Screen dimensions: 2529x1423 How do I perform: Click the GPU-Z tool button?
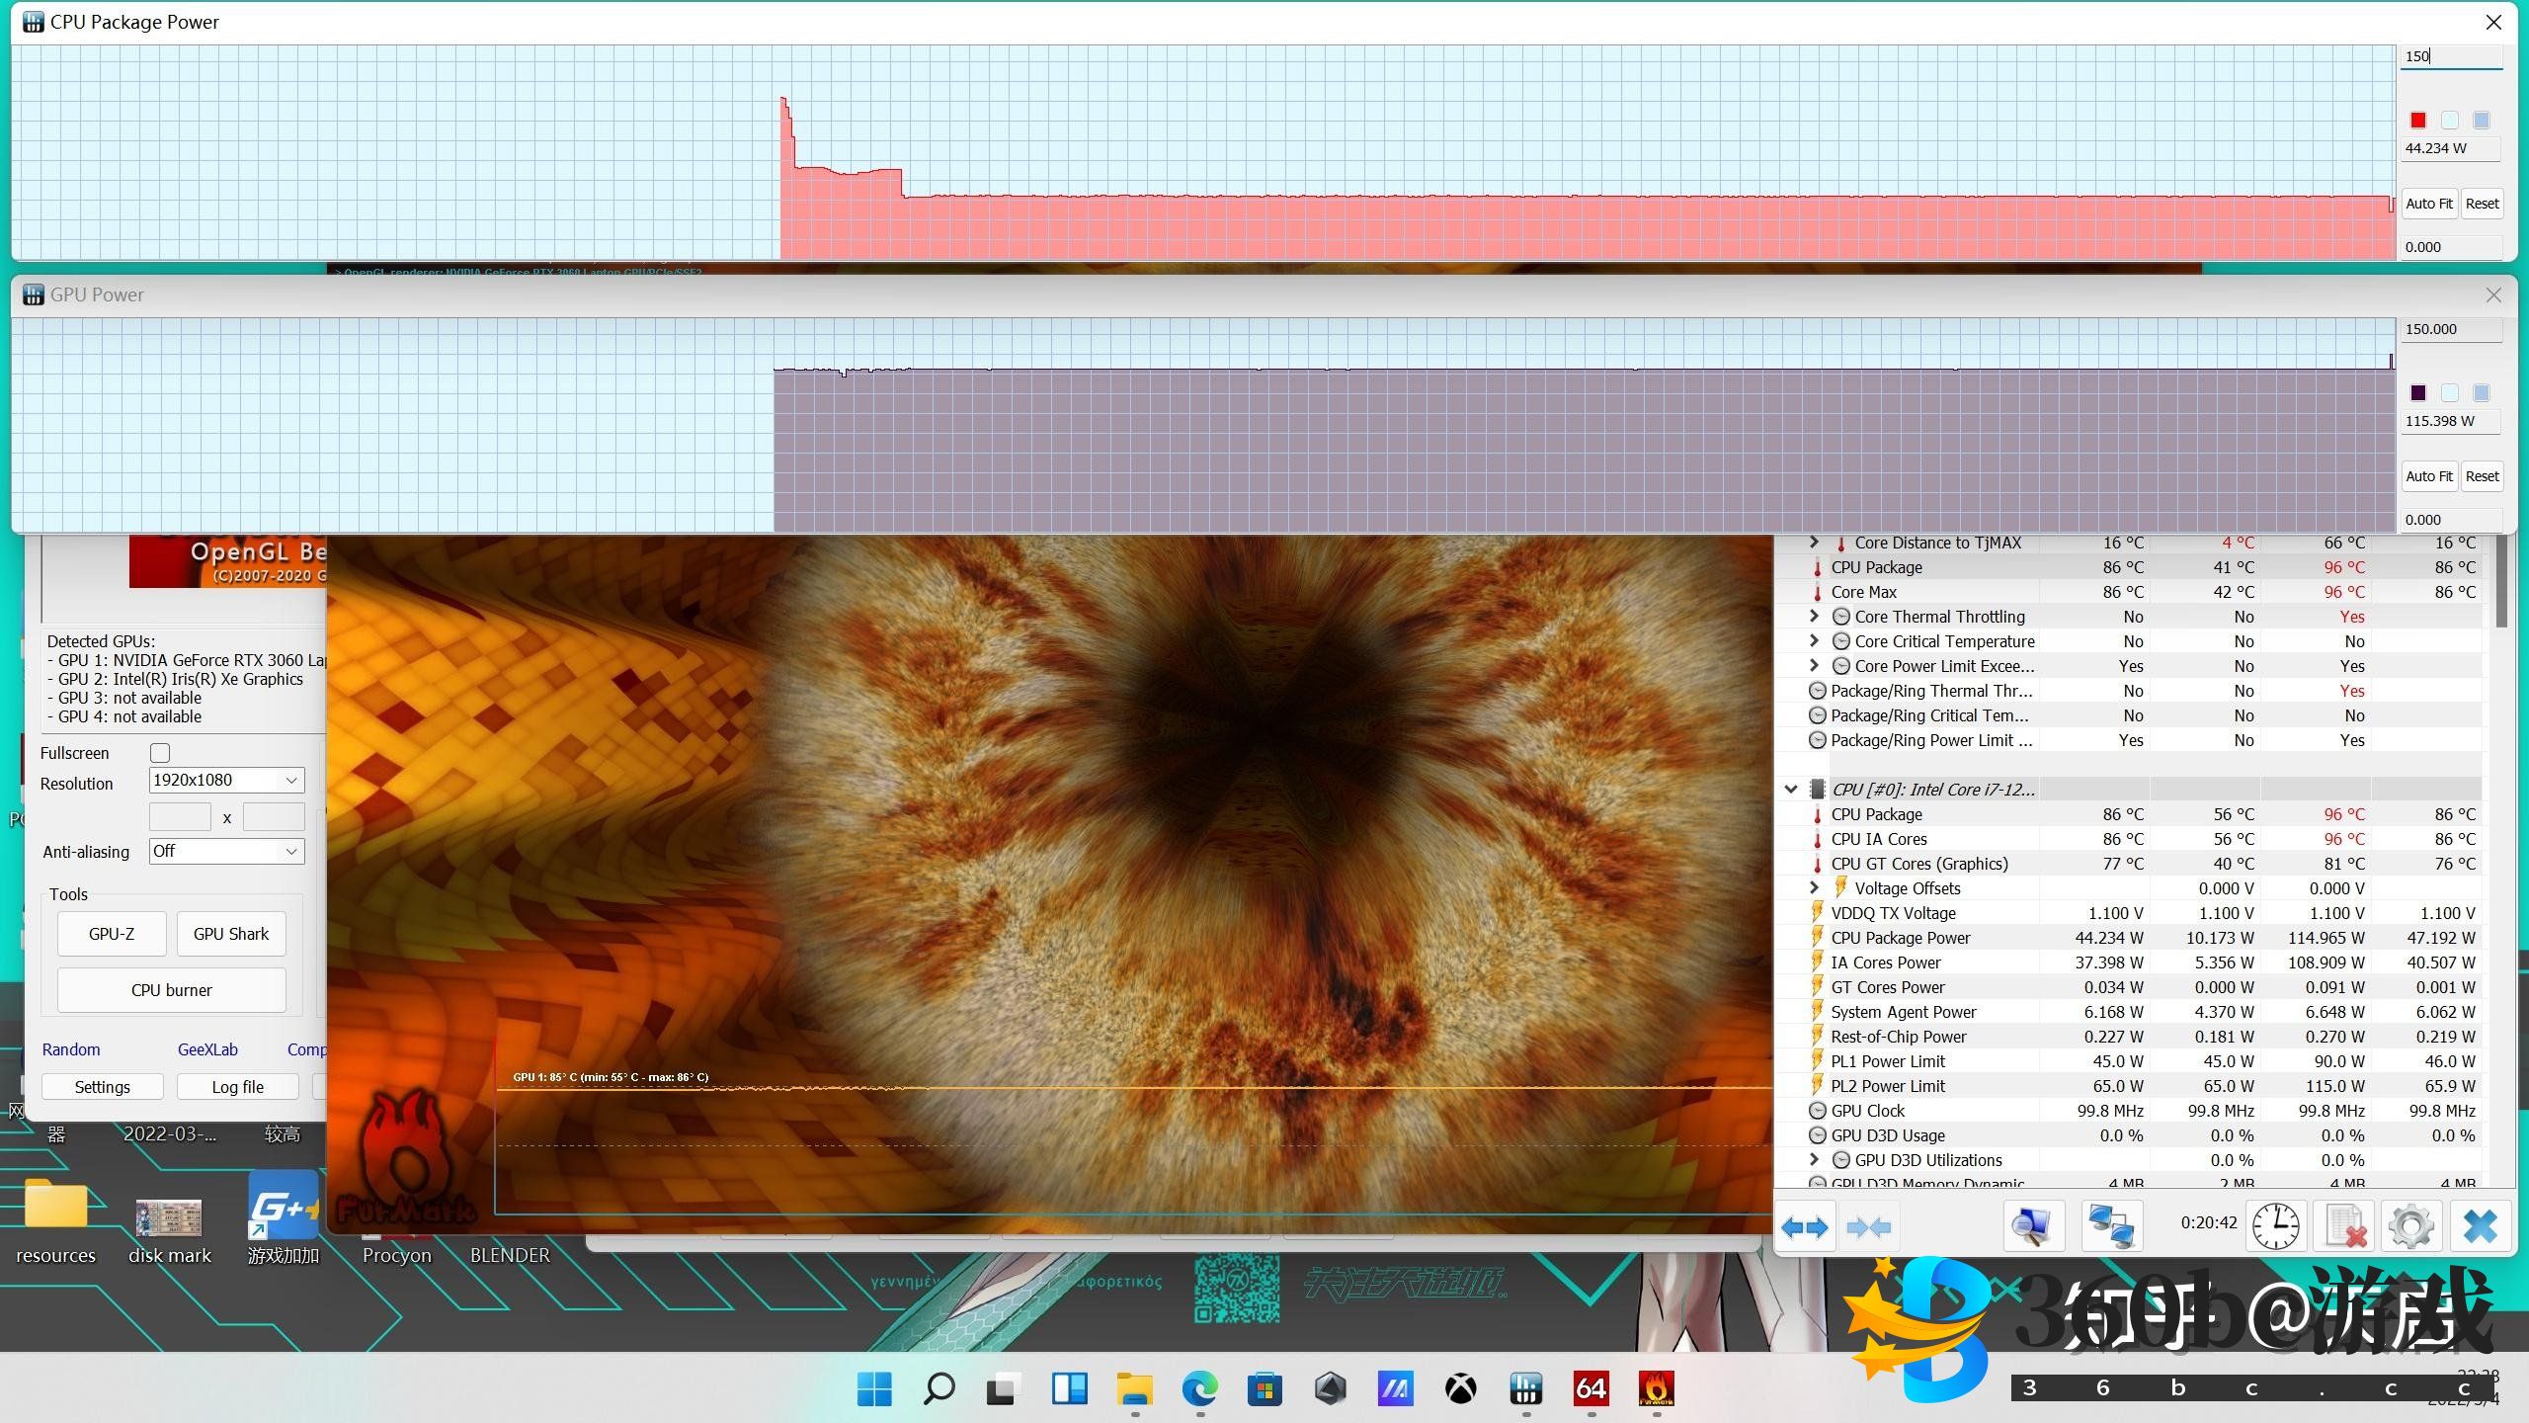point(112,934)
